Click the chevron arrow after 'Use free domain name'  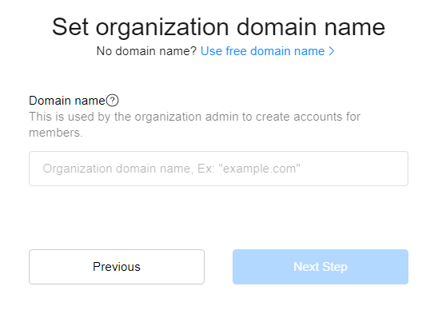point(332,51)
